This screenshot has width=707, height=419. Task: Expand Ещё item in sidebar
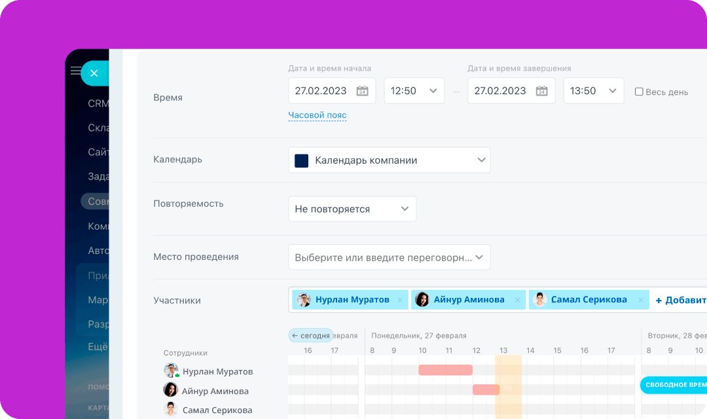[x=98, y=347]
